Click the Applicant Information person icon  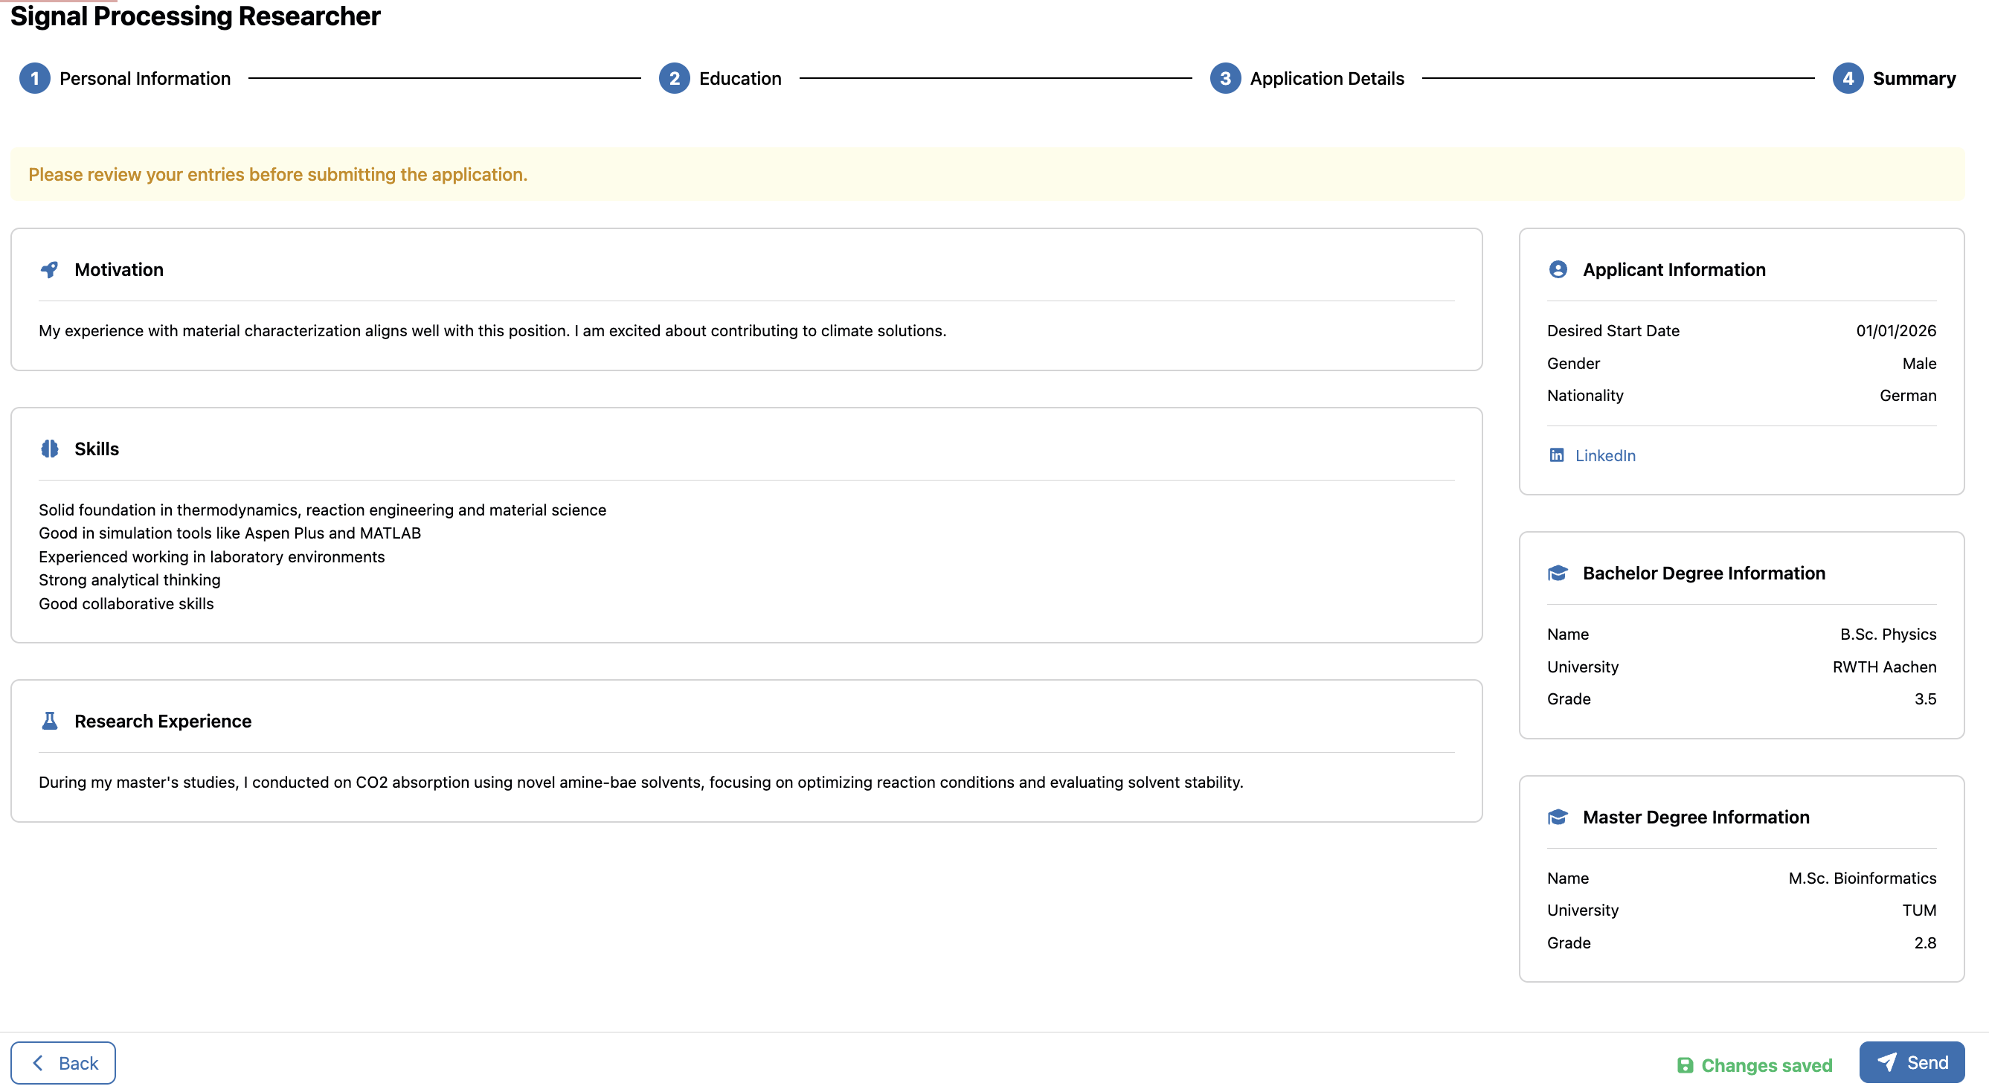[x=1558, y=269]
